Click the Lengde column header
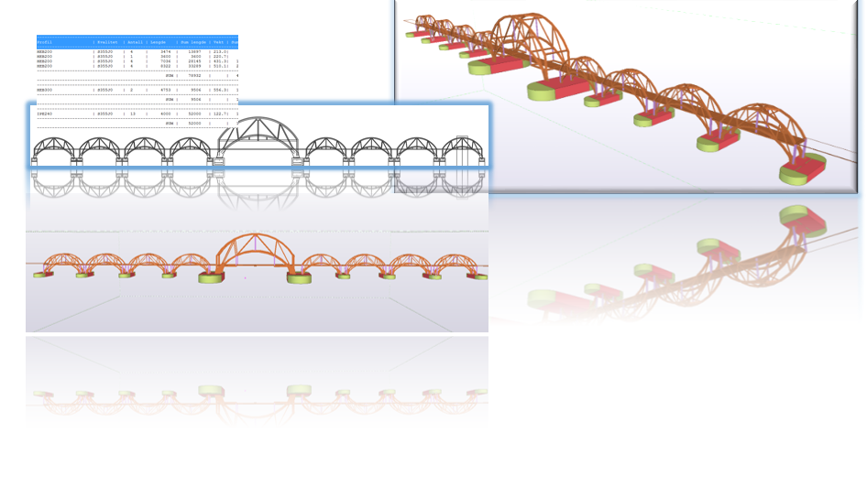This screenshot has width=867, height=488. click(x=159, y=42)
